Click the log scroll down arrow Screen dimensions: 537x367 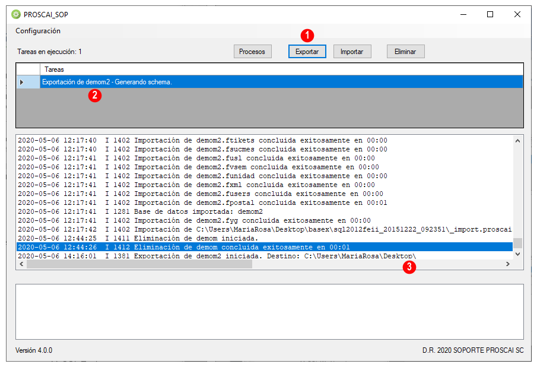pyautogui.click(x=517, y=254)
